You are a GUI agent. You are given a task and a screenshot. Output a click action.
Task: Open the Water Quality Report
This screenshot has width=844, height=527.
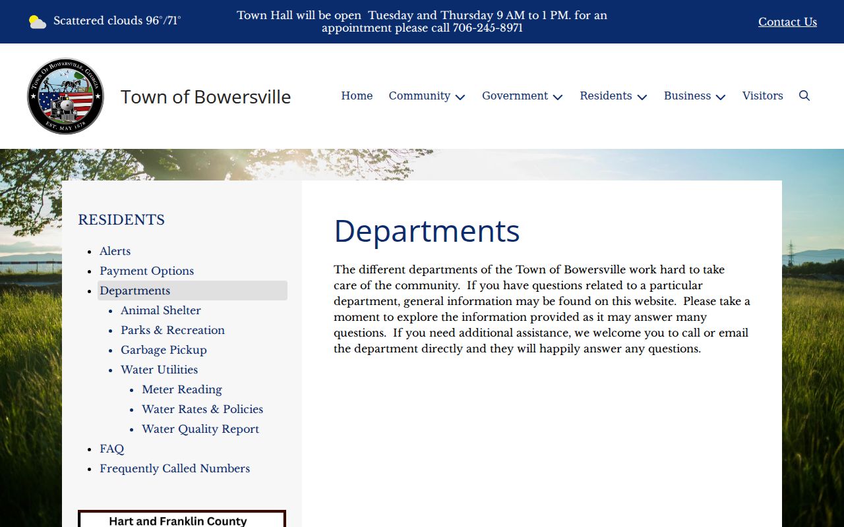click(200, 429)
